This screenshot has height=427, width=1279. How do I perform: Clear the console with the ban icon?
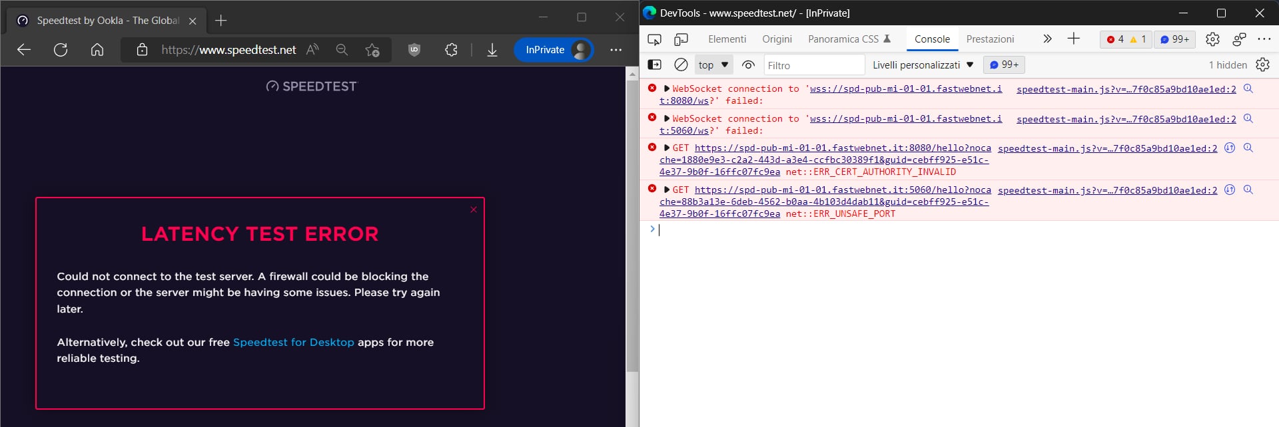click(x=681, y=65)
